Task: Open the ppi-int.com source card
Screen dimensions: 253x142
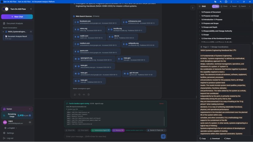Action: 139,74
